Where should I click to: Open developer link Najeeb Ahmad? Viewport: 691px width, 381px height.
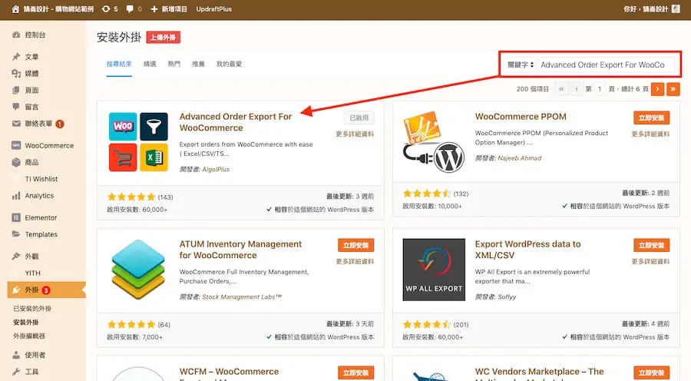point(520,158)
